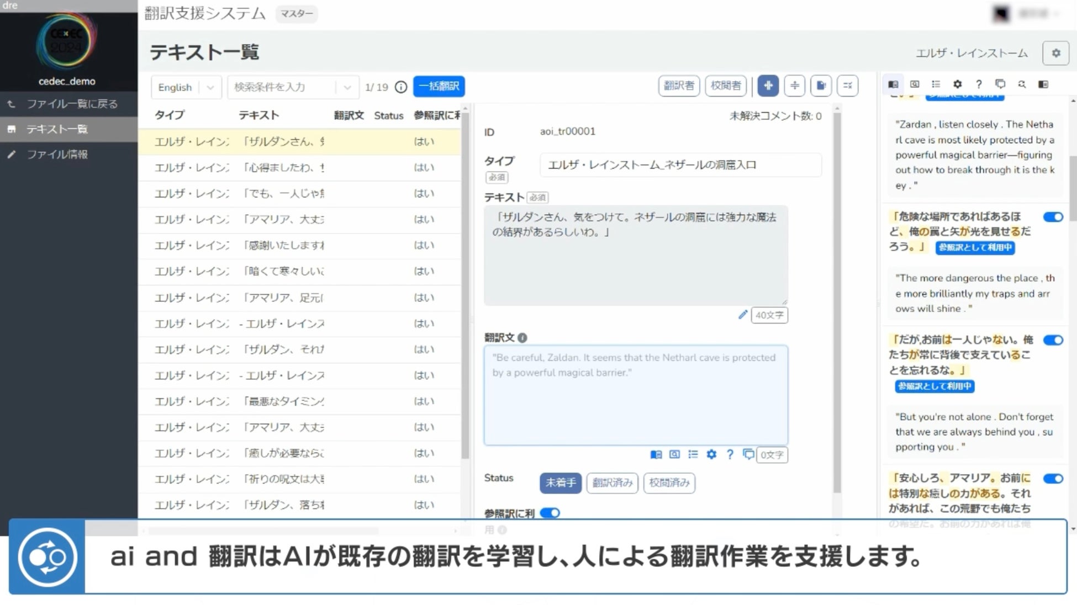Click the horizontal split layout icon

[x=794, y=86]
